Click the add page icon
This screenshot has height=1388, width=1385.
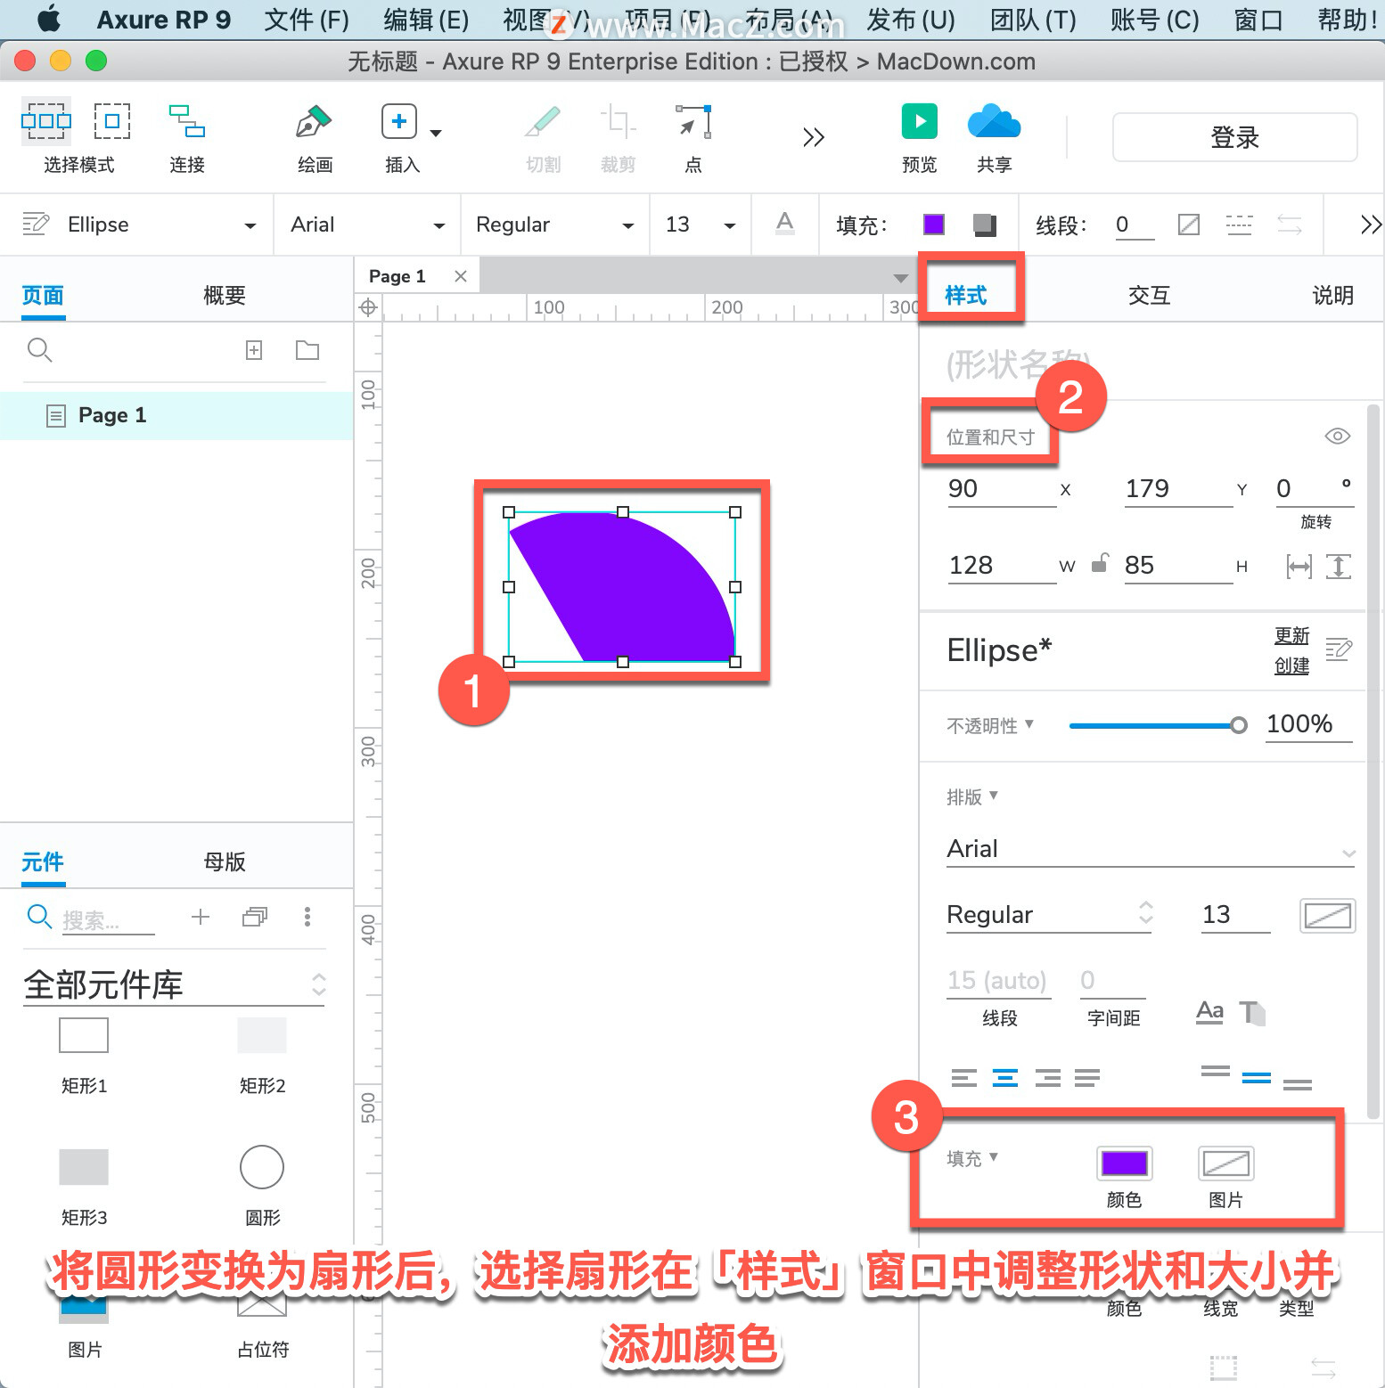(254, 350)
